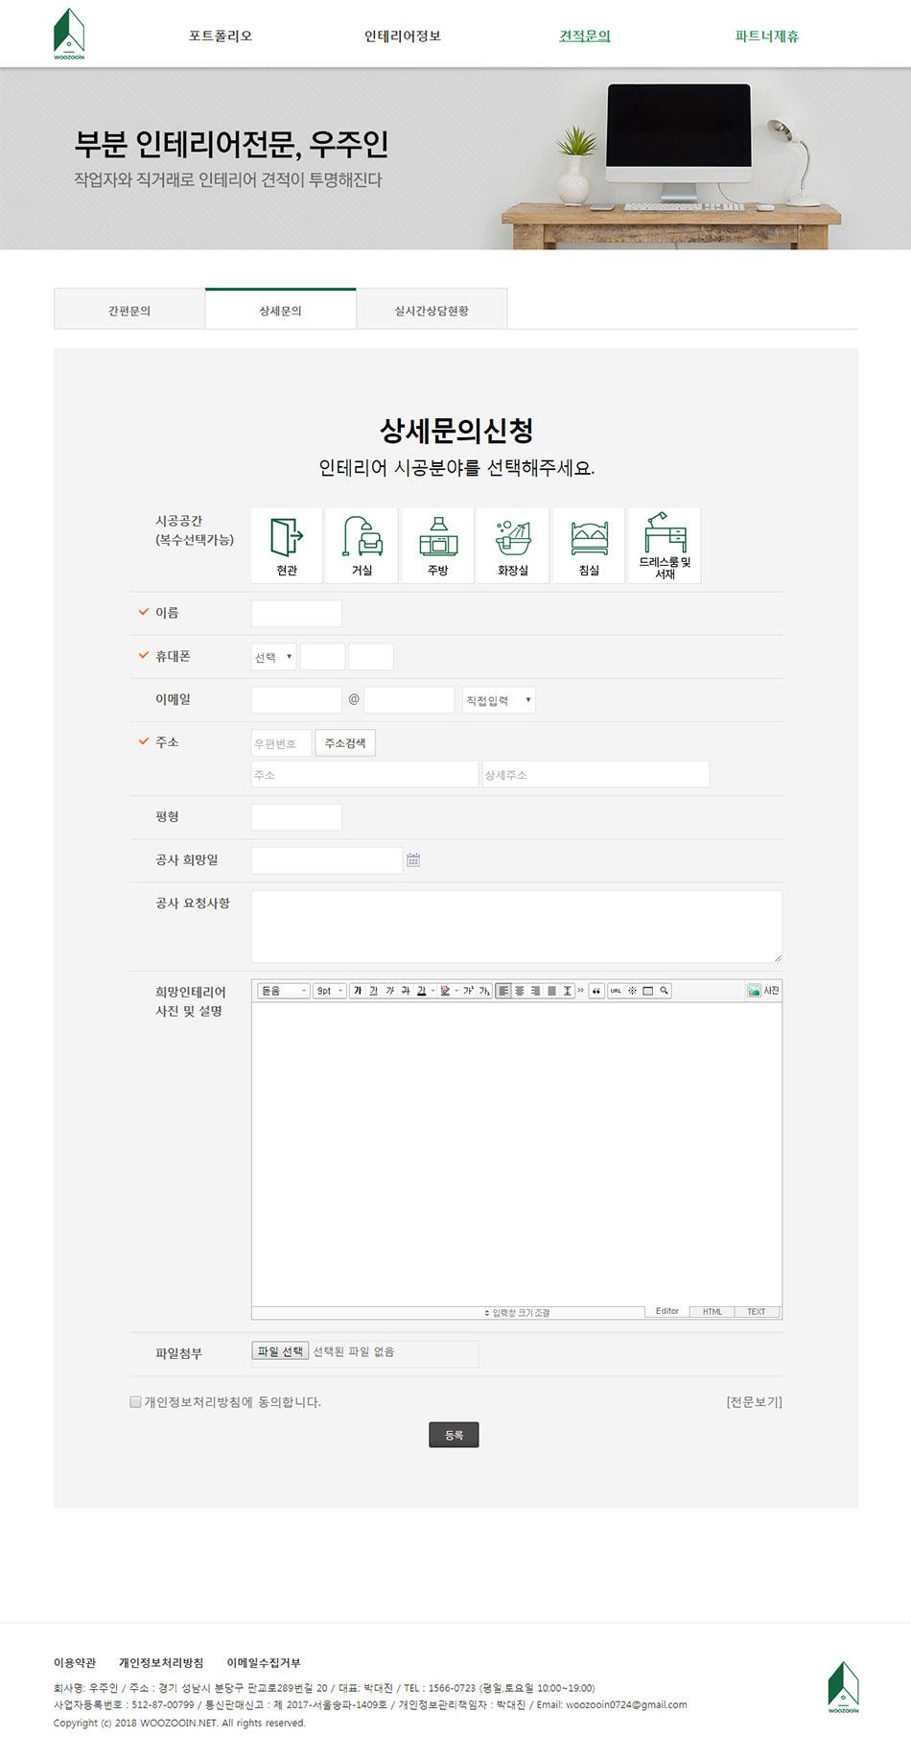Open the calendar date picker icon
Image resolution: width=911 pixels, height=1759 pixels.
(413, 860)
